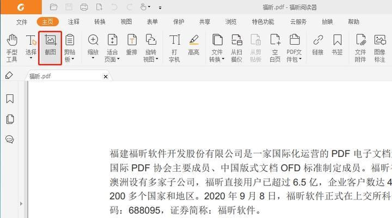Switch to the Features tab (特色功能)
392x218 pixels.
[263, 22]
